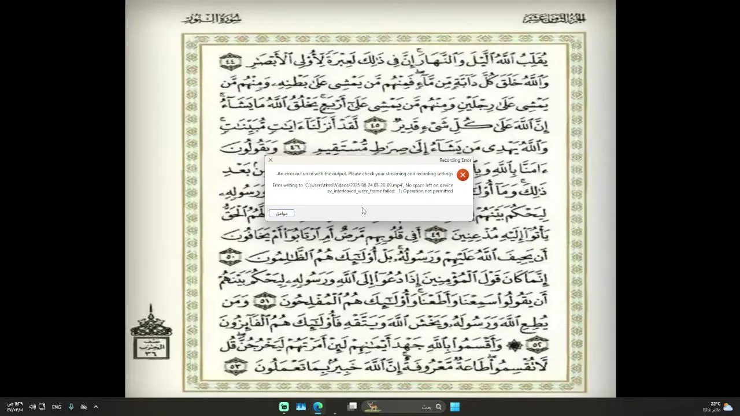Viewport: 740px width, 416px height.
Task: Click the hizb marker ornament in the margin
Action: click(x=151, y=332)
